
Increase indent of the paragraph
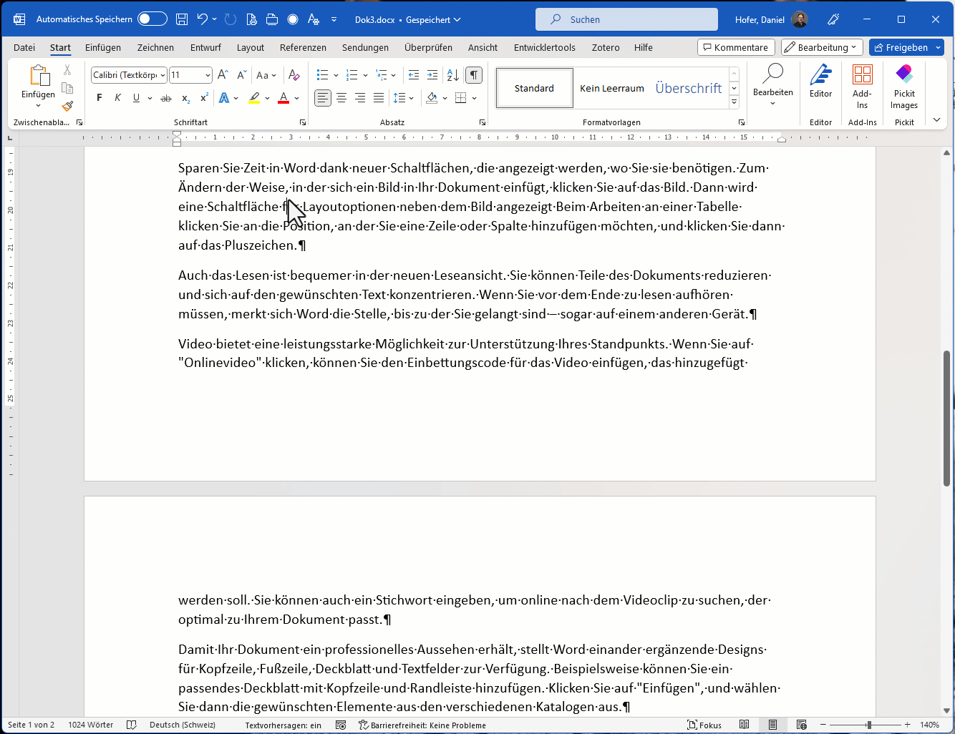432,75
